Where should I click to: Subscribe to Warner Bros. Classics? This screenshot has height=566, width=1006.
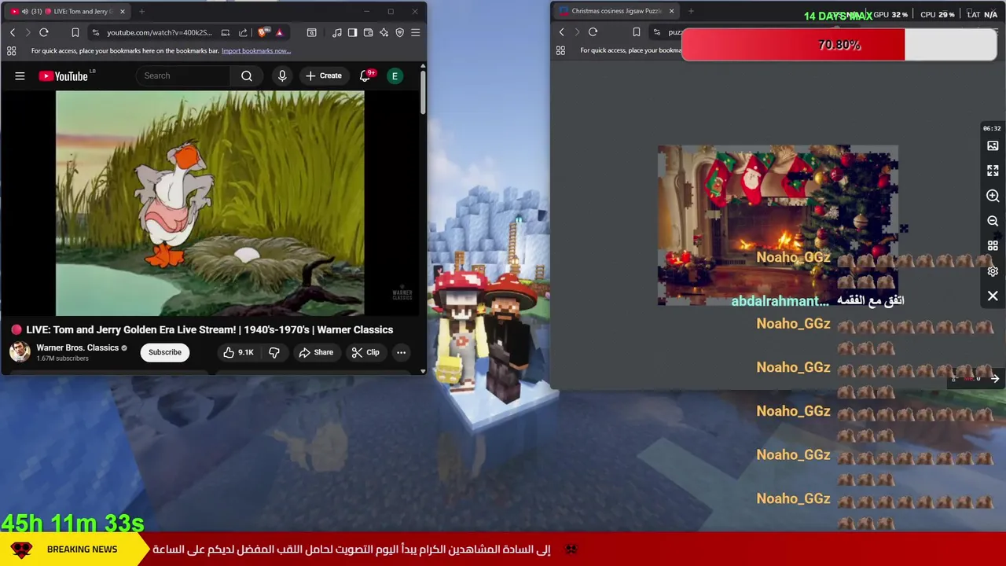[165, 352]
